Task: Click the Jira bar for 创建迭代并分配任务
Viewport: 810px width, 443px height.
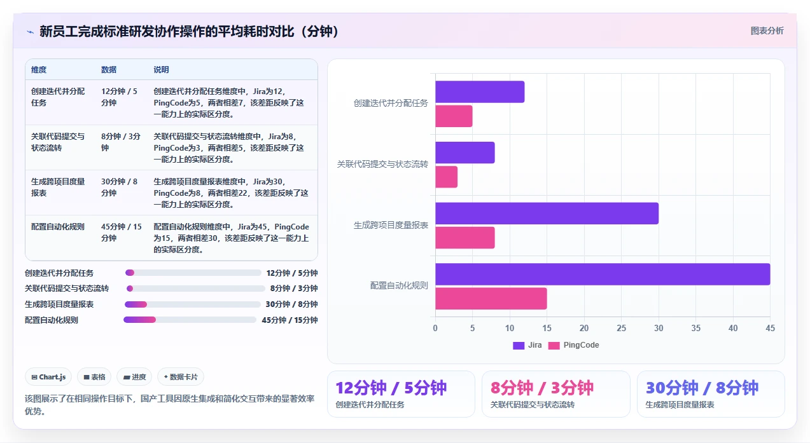Action: [480, 92]
